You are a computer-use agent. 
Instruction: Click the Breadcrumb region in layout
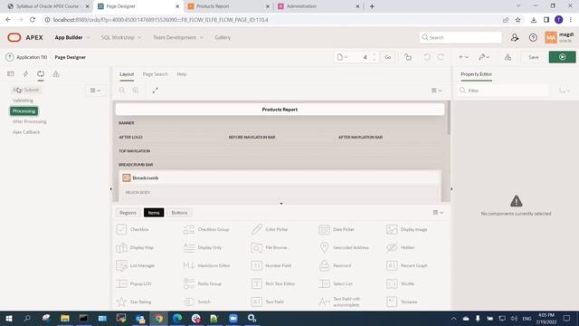(280, 177)
